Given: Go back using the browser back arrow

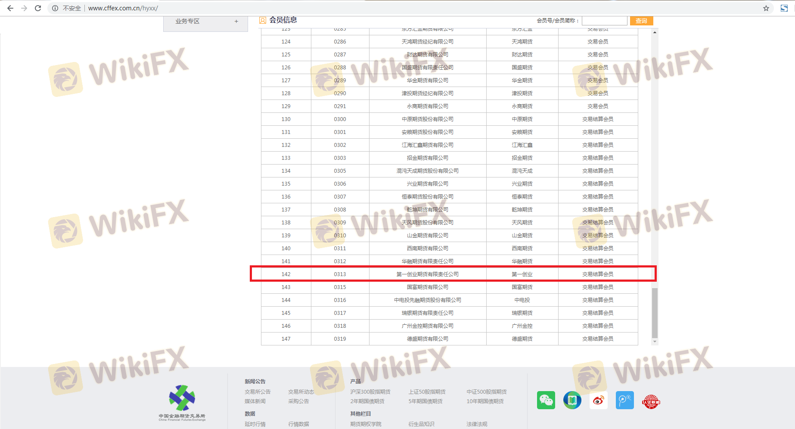Looking at the screenshot, I should point(10,8).
